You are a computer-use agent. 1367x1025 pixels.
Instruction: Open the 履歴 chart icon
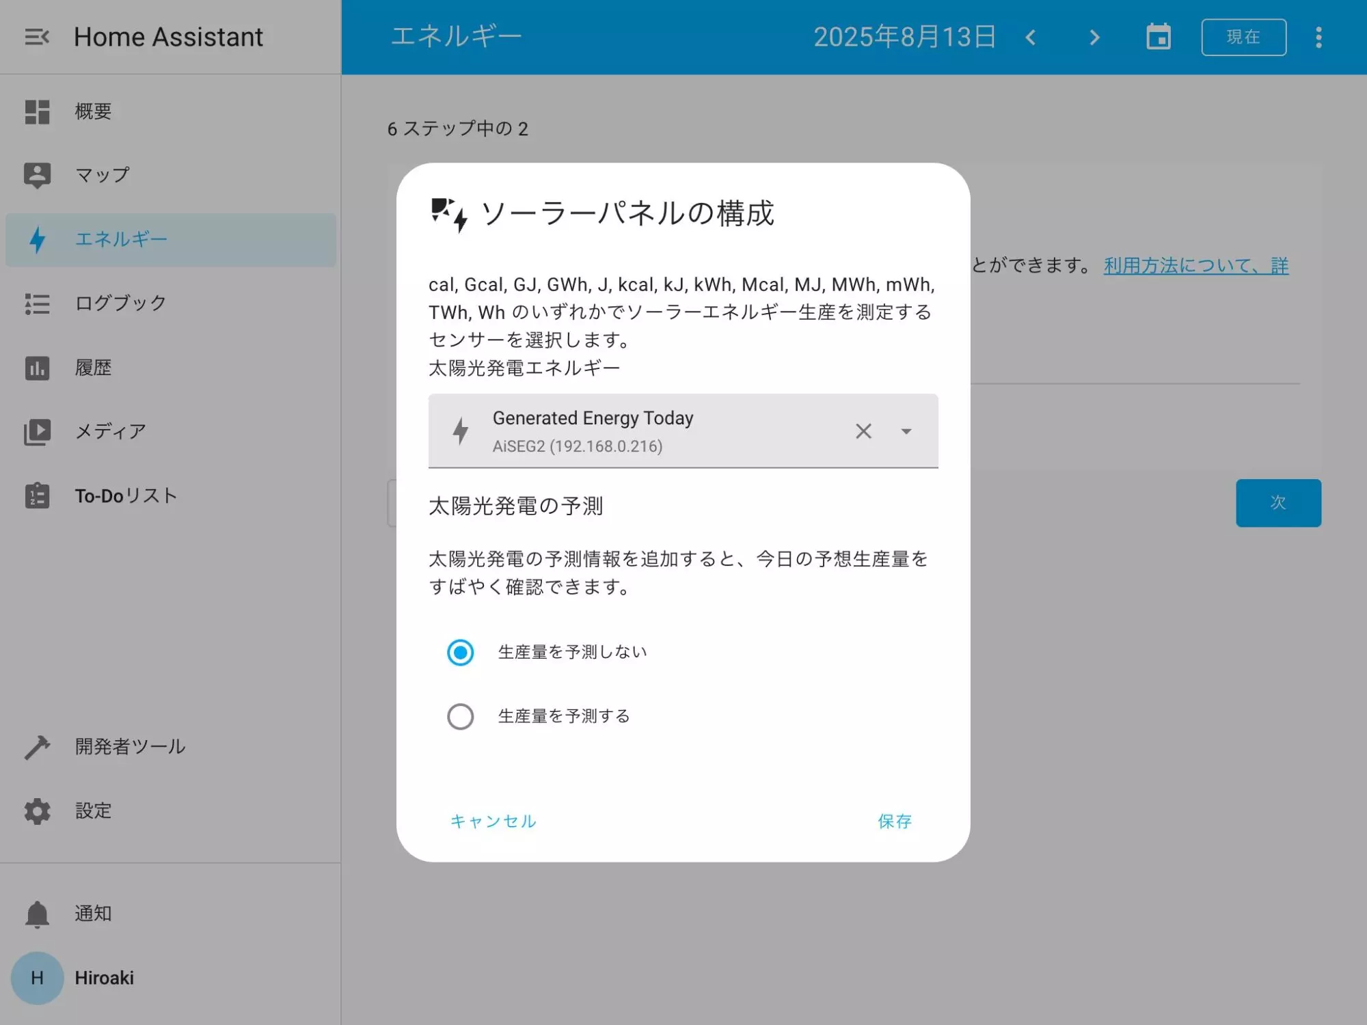tap(37, 368)
